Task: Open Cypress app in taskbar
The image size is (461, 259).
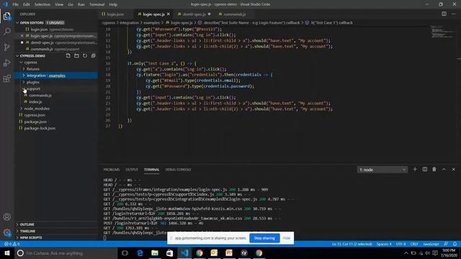Action: click(x=244, y=253)
